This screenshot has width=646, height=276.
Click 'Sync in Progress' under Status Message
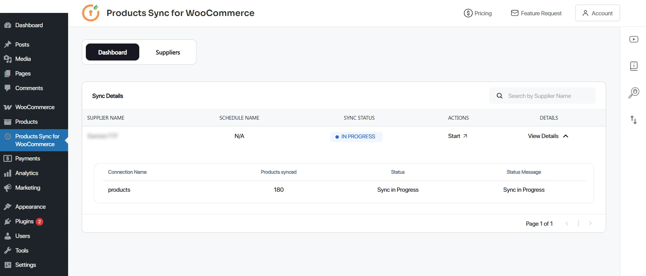point(524,190)
